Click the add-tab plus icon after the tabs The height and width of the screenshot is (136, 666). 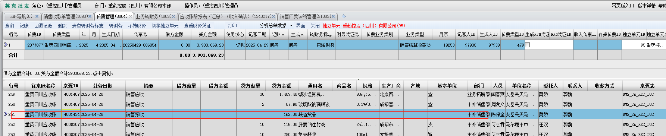pyautogui.click(x=344, y=16)
